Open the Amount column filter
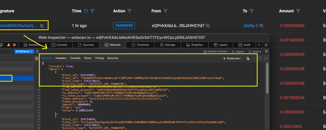 (298, 11)
